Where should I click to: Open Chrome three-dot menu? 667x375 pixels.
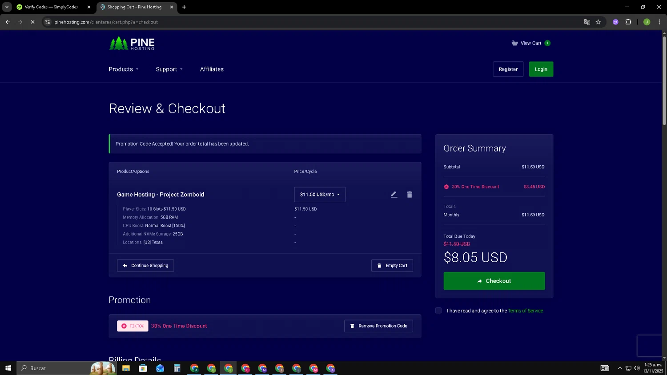tap(659, 22)
